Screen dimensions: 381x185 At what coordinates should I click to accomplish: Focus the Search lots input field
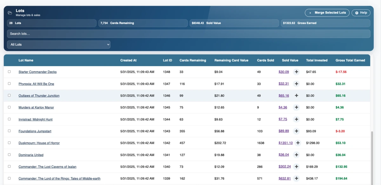tap(189, 34)
